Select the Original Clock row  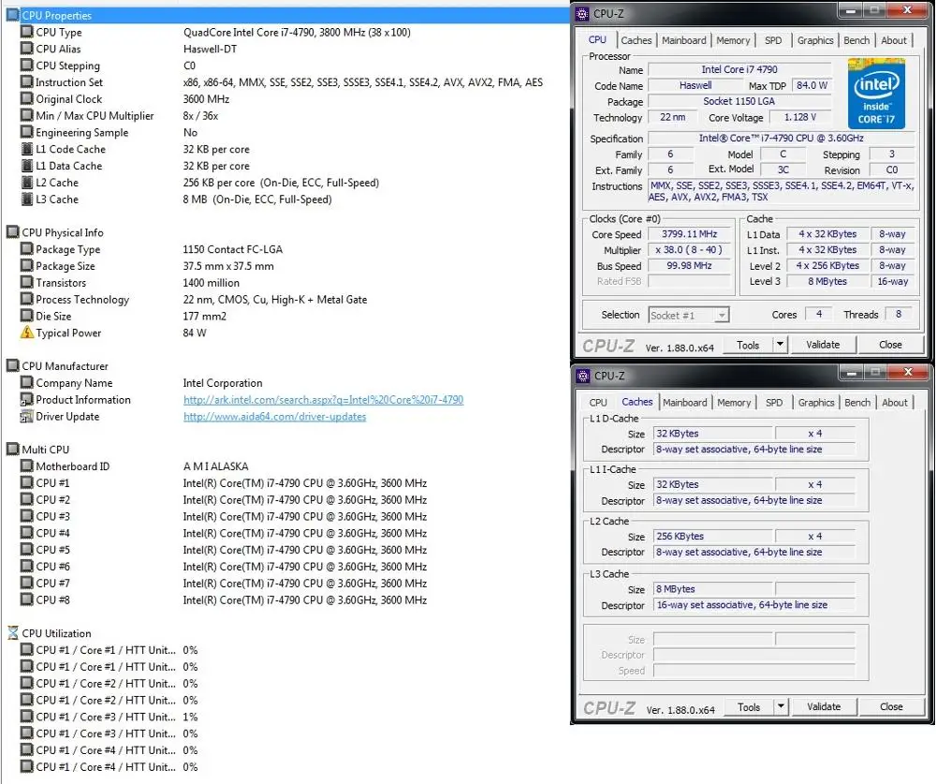[x=286, y=99]
